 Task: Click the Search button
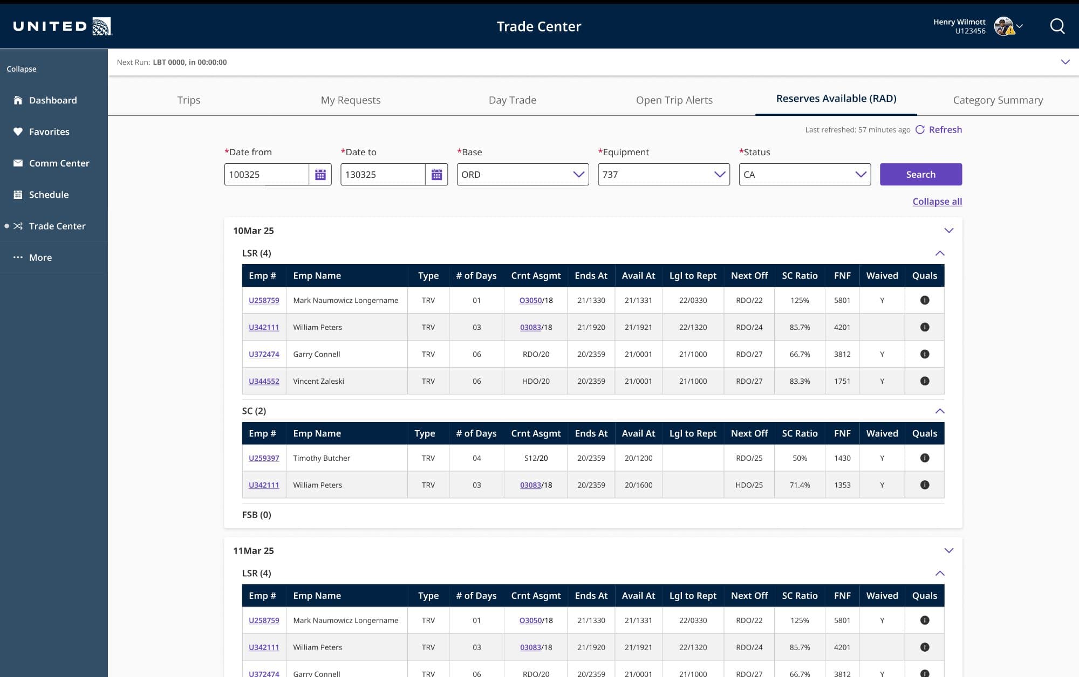pos(920,174)
